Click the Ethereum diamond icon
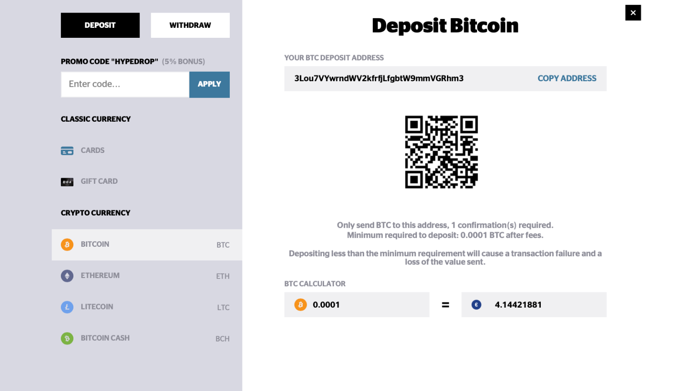Viewport: 695px width, 391px height. point(67,276)
